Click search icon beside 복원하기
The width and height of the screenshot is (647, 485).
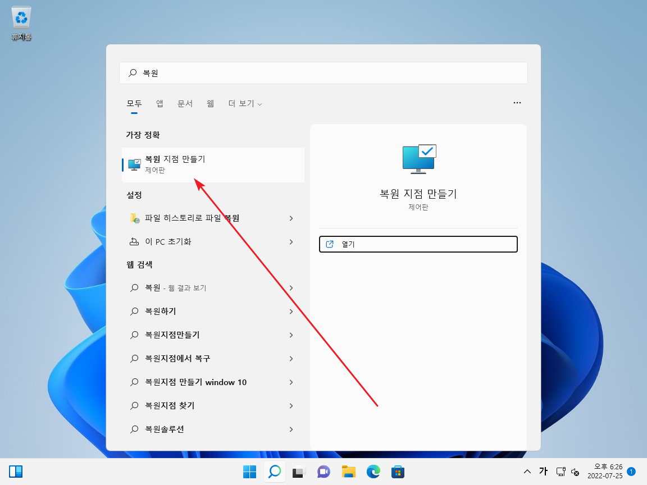(x=134, y=312)
